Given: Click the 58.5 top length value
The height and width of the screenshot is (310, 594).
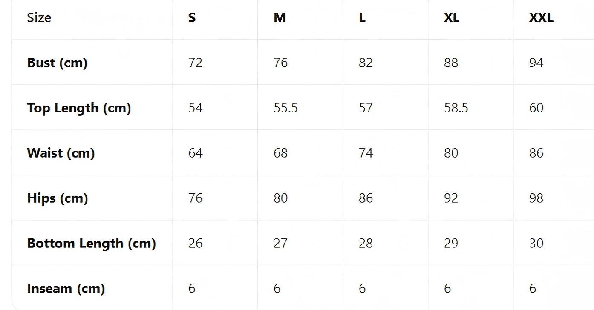Looking at the screenshot, I should coord(456,108).
